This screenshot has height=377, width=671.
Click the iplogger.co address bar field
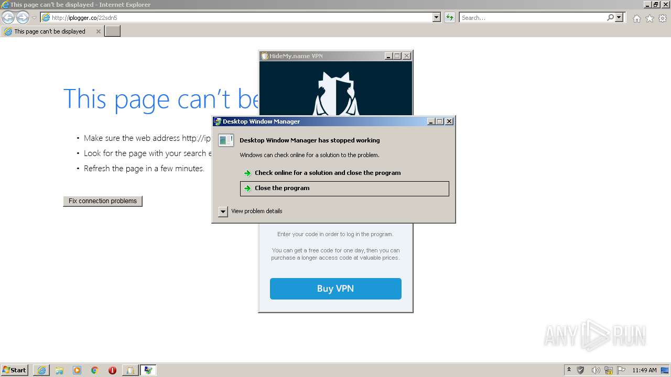coord(236,18)
